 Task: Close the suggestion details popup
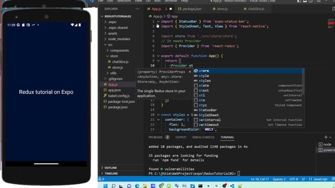(x=189, y=72)
